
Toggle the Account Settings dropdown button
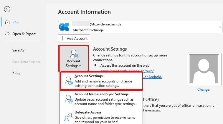[x=74, y=58]
